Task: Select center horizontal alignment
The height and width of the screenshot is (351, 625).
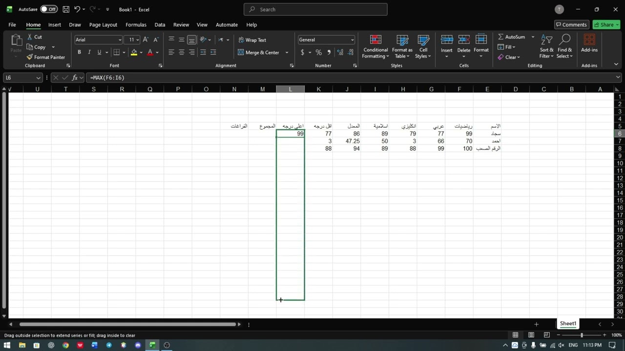Action: 182,52
